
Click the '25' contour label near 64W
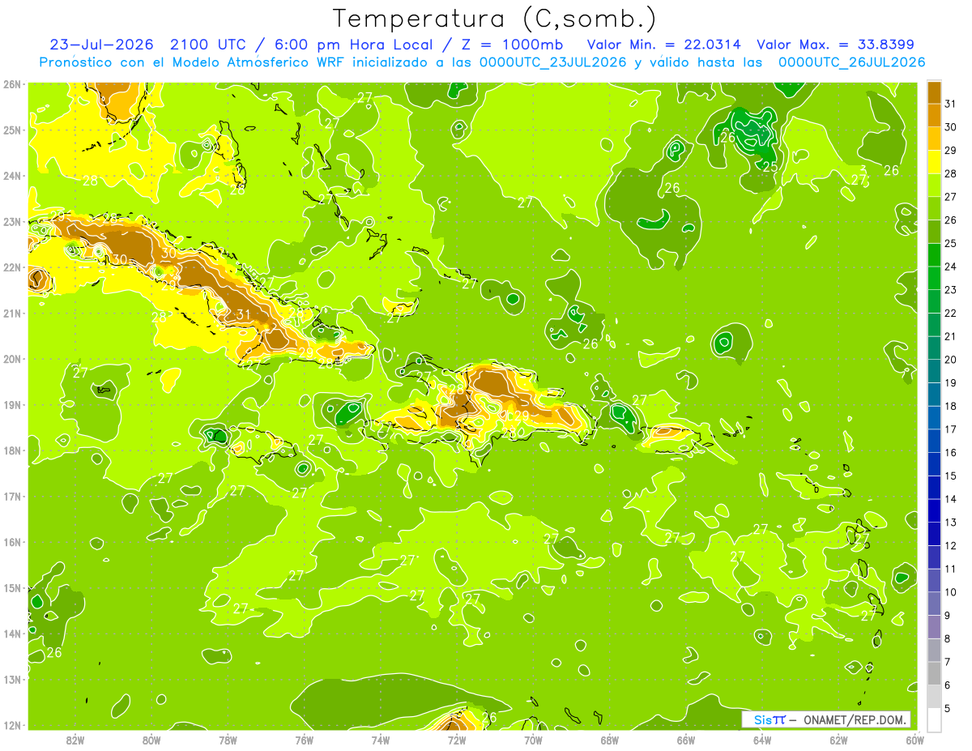(x=770, y=167)
